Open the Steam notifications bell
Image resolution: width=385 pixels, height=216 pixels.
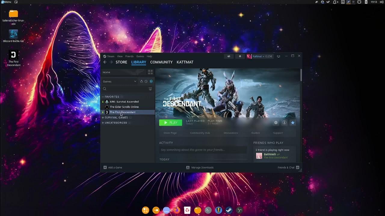pos(240,56)
